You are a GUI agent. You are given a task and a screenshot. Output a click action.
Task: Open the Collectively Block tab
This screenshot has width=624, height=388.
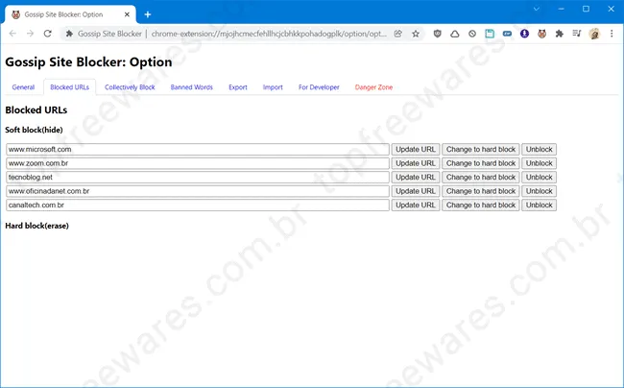point(130,87)
